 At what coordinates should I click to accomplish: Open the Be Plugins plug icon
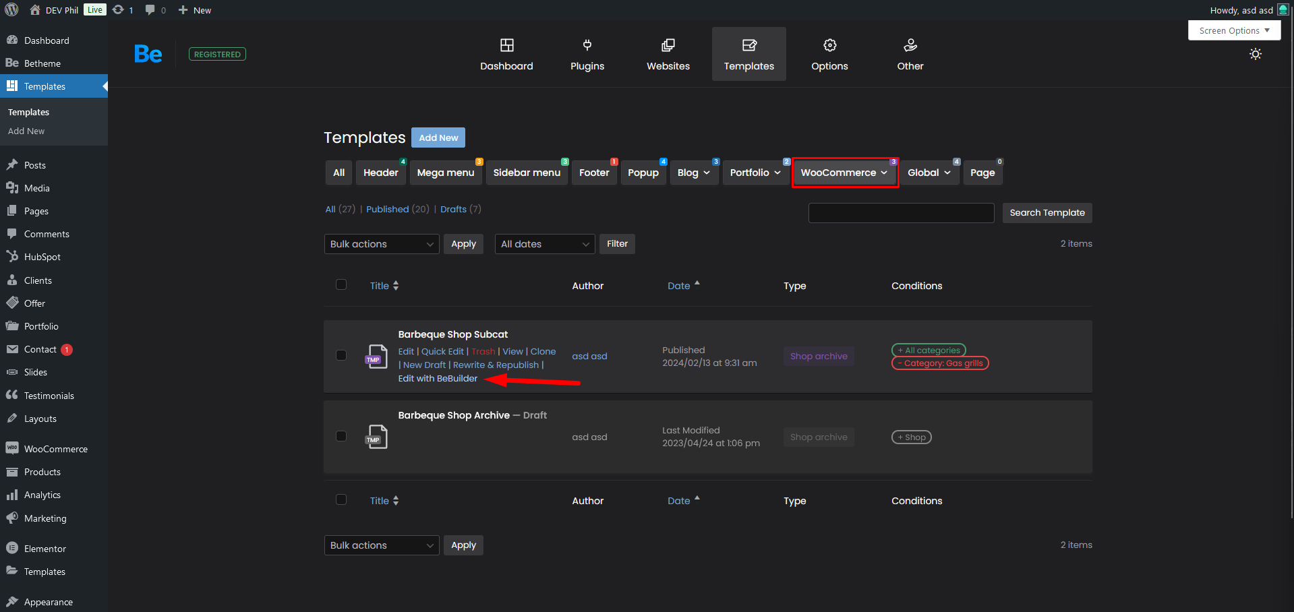587,45
